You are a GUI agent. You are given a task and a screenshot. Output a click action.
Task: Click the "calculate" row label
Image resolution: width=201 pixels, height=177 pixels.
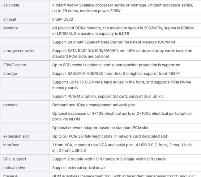(11, 5)
